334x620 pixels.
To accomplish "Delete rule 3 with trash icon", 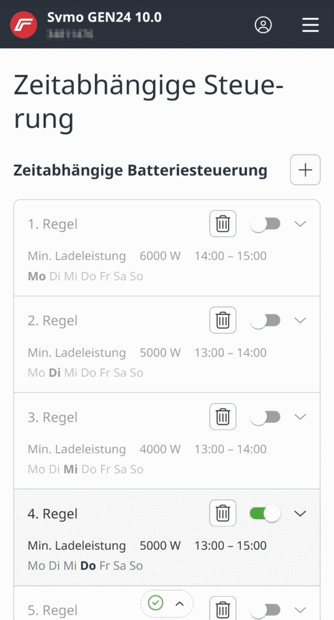I will (223, 417).
